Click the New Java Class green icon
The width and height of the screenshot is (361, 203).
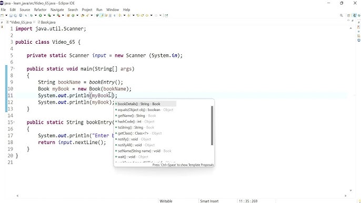[73, 15]
